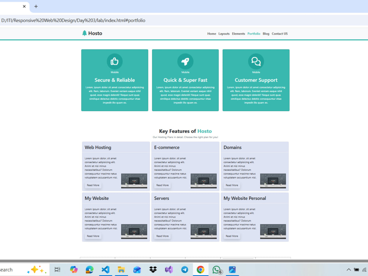The height and width of the screenshot is (276, 368).
Task: Click the Web Hosting card title
Action: [98, 148]
